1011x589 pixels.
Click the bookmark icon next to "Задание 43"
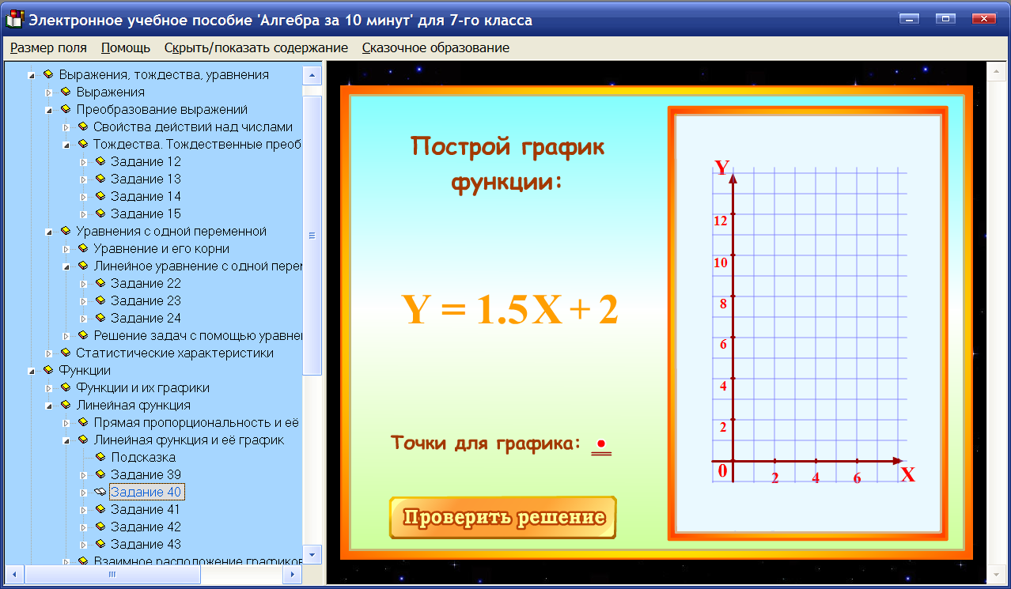click(x=100, y=544)
